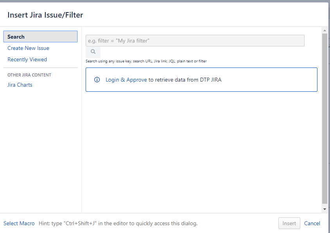Click the scrollbar down arrow
The image size is (330, 233).
click(x=325, y=209)
